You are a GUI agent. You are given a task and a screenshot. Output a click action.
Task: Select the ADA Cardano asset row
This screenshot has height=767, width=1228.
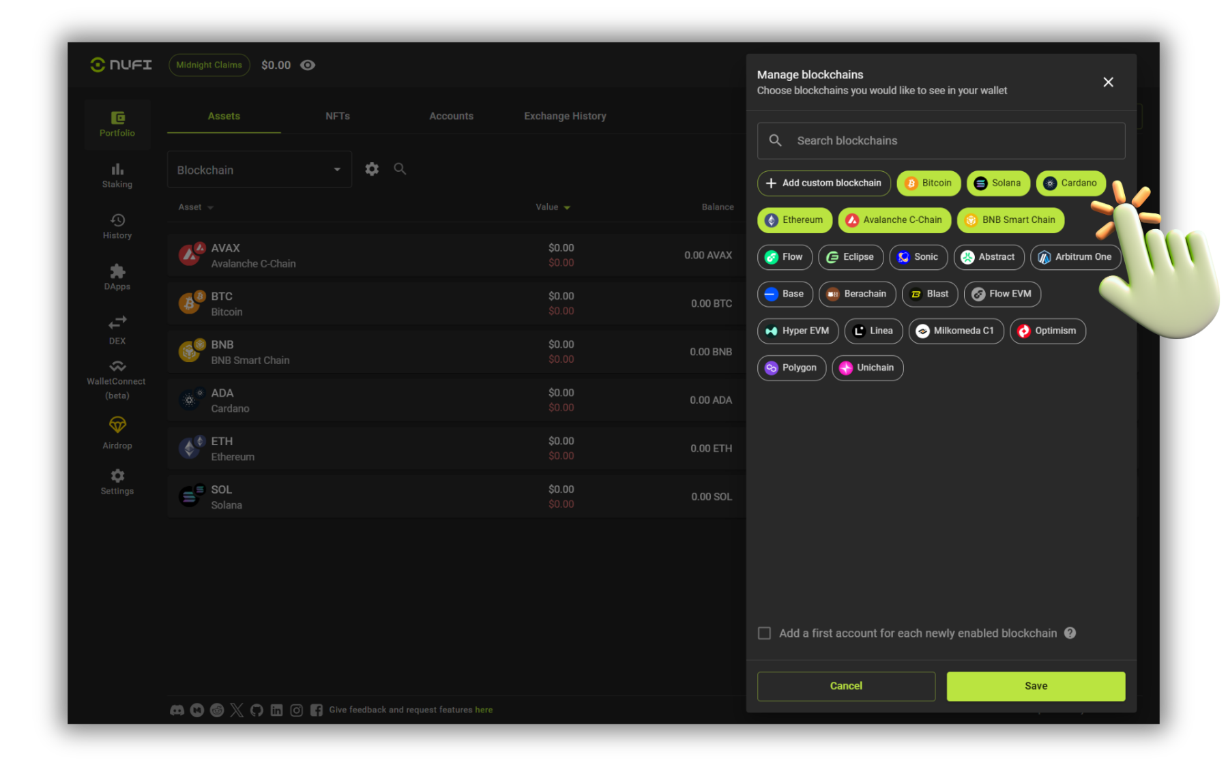pyautogui.click(x=456, y=400)
